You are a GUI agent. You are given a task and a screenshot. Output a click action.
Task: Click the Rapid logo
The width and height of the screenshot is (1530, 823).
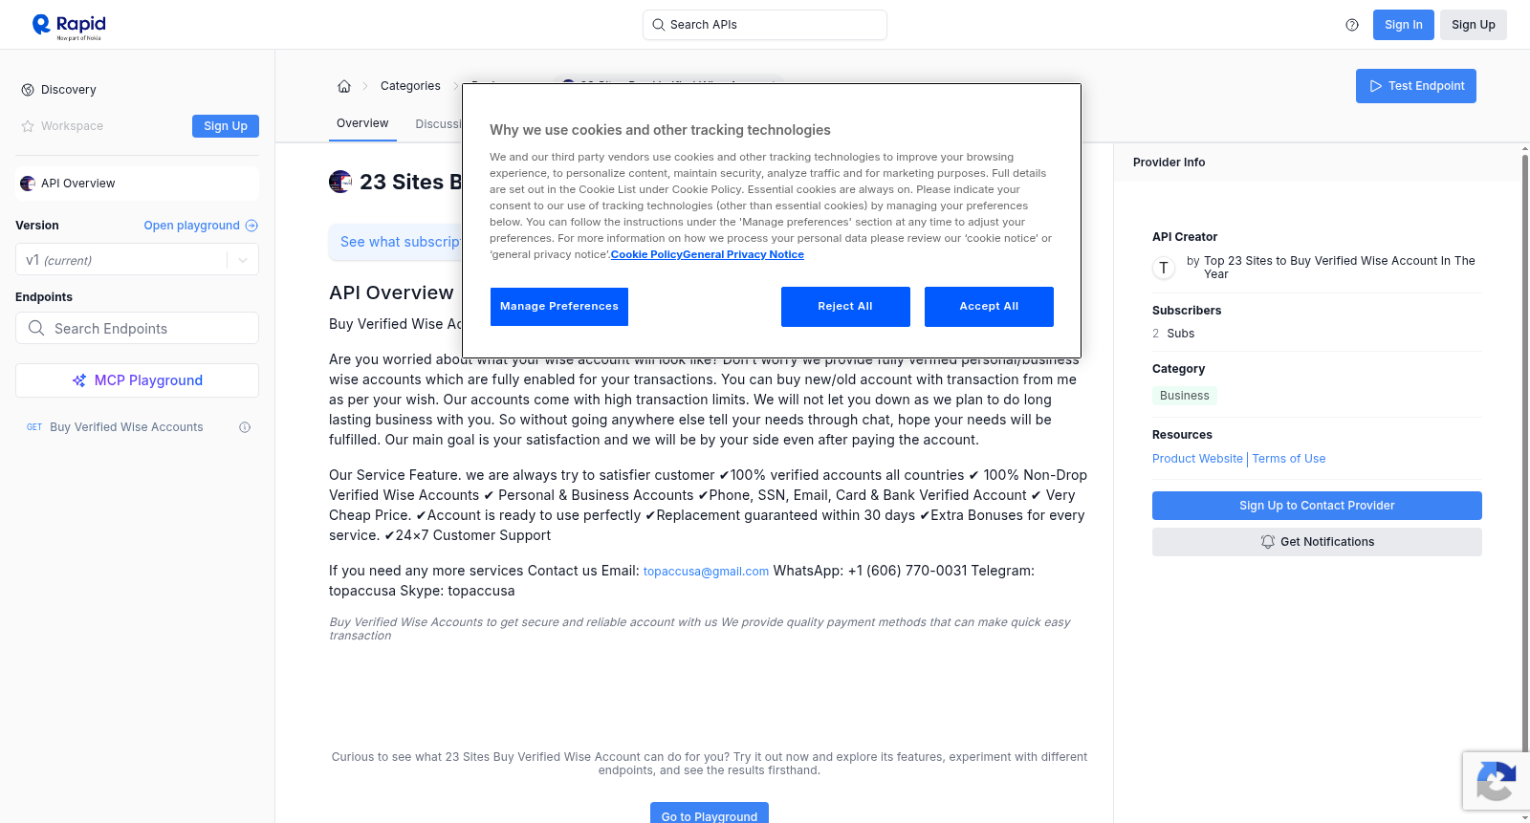[x=69, y=26]
